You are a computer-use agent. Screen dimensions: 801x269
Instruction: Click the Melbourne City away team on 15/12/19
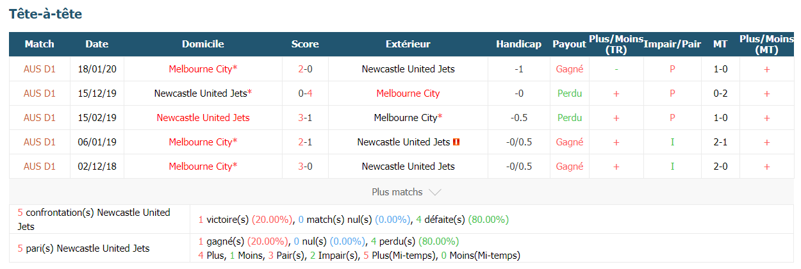[x=408, y=94]
